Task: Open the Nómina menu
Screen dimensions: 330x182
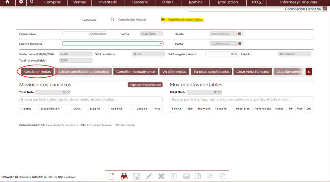Action: point(196,2)
